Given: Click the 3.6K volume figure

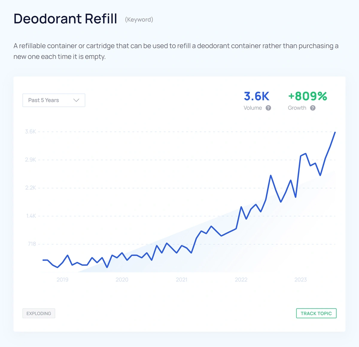Looking at the screenshot, I should coord(256,96).
